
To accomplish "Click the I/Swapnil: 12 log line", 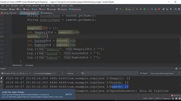I will pos(68,78).
